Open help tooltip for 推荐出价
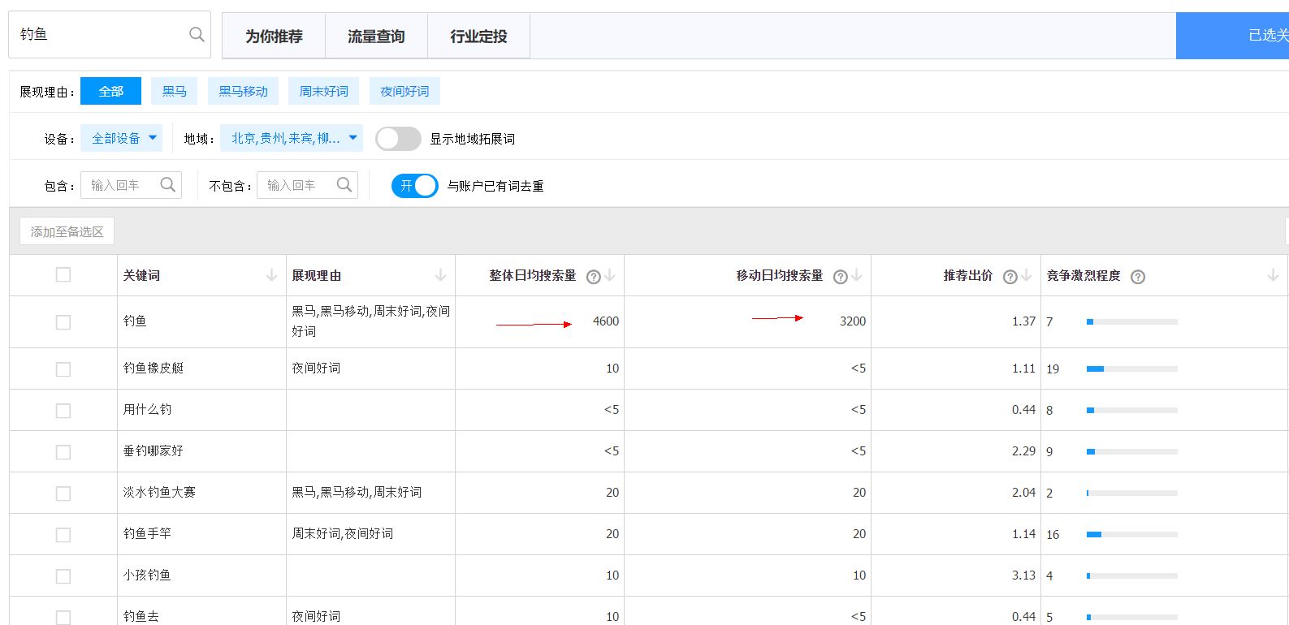The image size is (1289, 625). [1010, 277]
